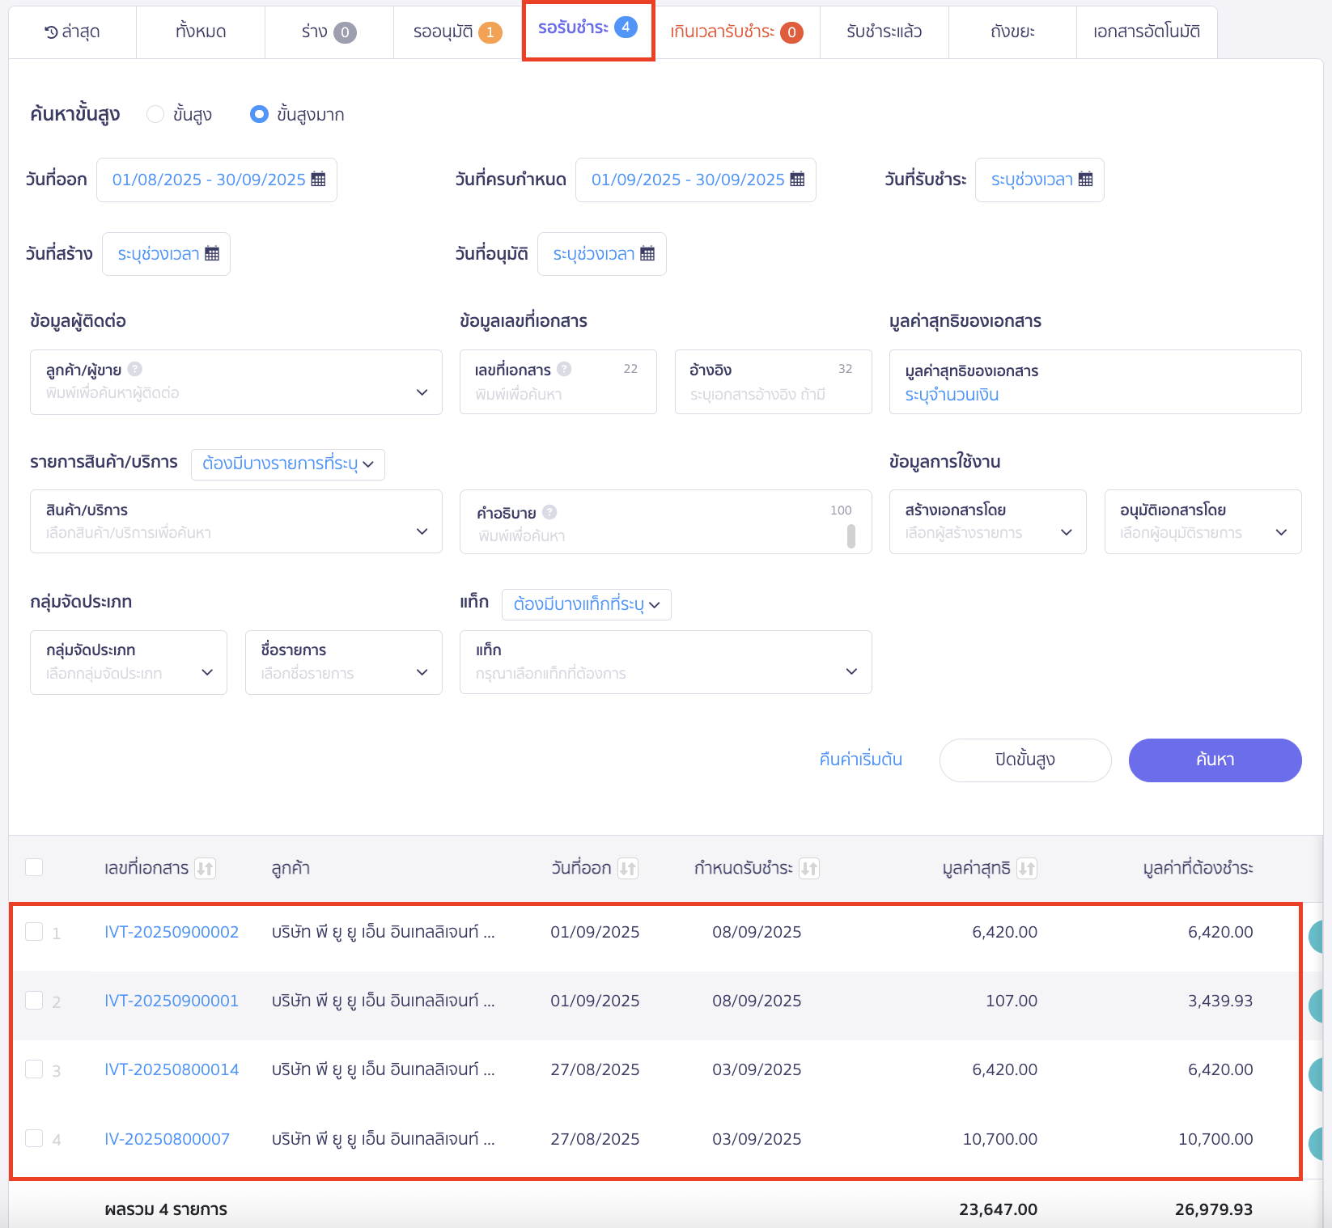Screen dimensions: 1332x1228
Task: Open document IVT-20250900001 link
Action: click(x=172, y=1001)
